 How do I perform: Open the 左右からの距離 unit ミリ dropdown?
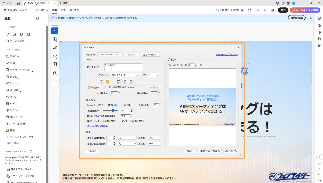pyautogui.click(x=127, y=143)
